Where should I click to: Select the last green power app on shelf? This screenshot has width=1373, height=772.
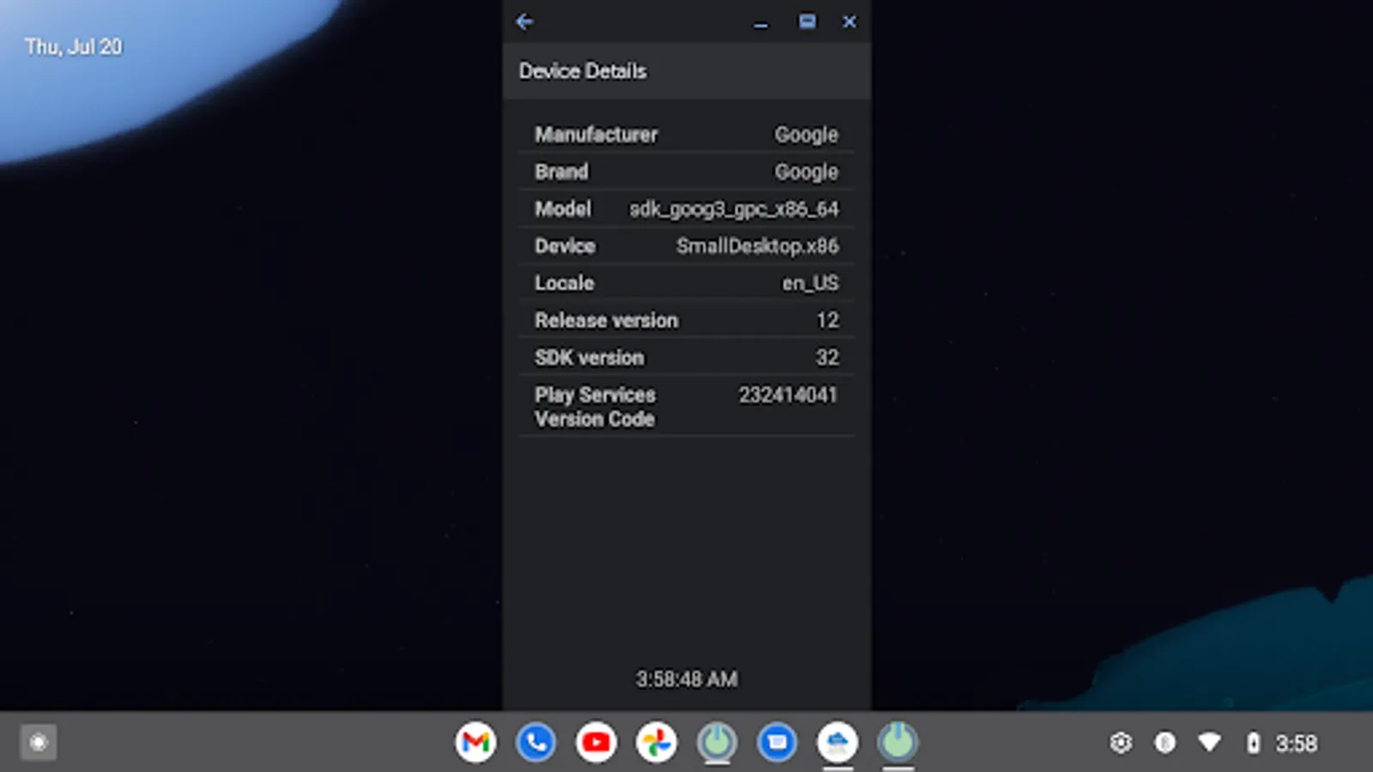coord(898,742)
